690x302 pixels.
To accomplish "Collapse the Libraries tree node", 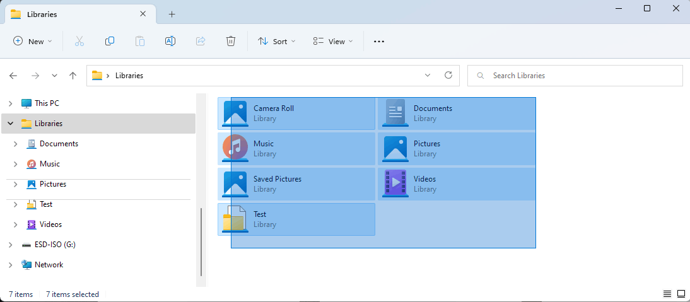I will click(11, 124).
